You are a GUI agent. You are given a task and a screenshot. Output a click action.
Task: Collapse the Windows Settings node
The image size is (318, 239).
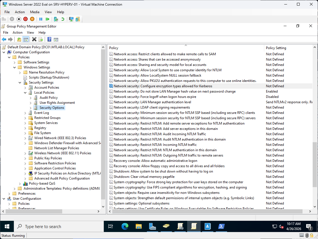[14, 67]
